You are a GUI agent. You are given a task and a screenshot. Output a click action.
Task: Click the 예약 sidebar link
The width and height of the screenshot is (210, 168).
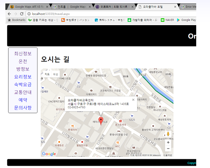click(23, 100)
